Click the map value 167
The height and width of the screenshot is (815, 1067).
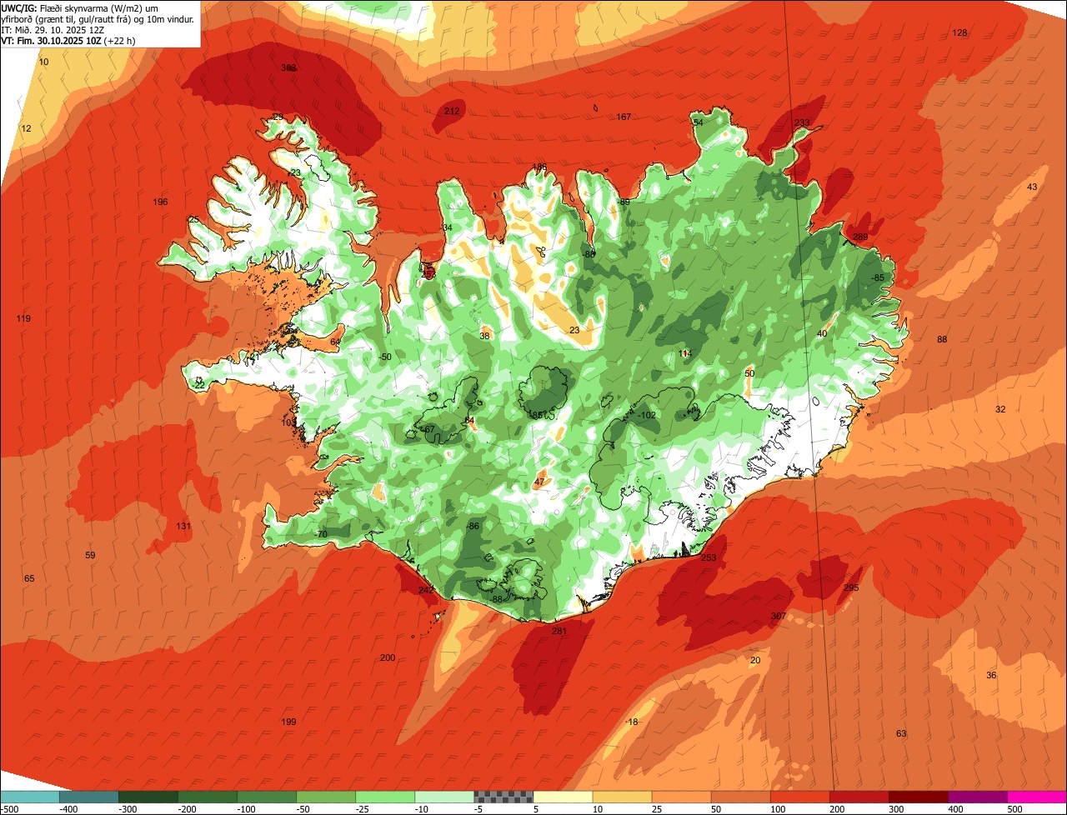[x=624, y=117]
